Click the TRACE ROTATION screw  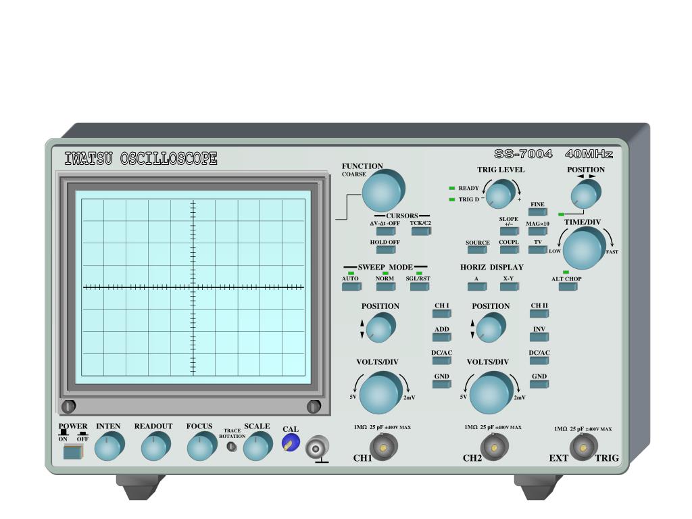[x=231, y=447]
